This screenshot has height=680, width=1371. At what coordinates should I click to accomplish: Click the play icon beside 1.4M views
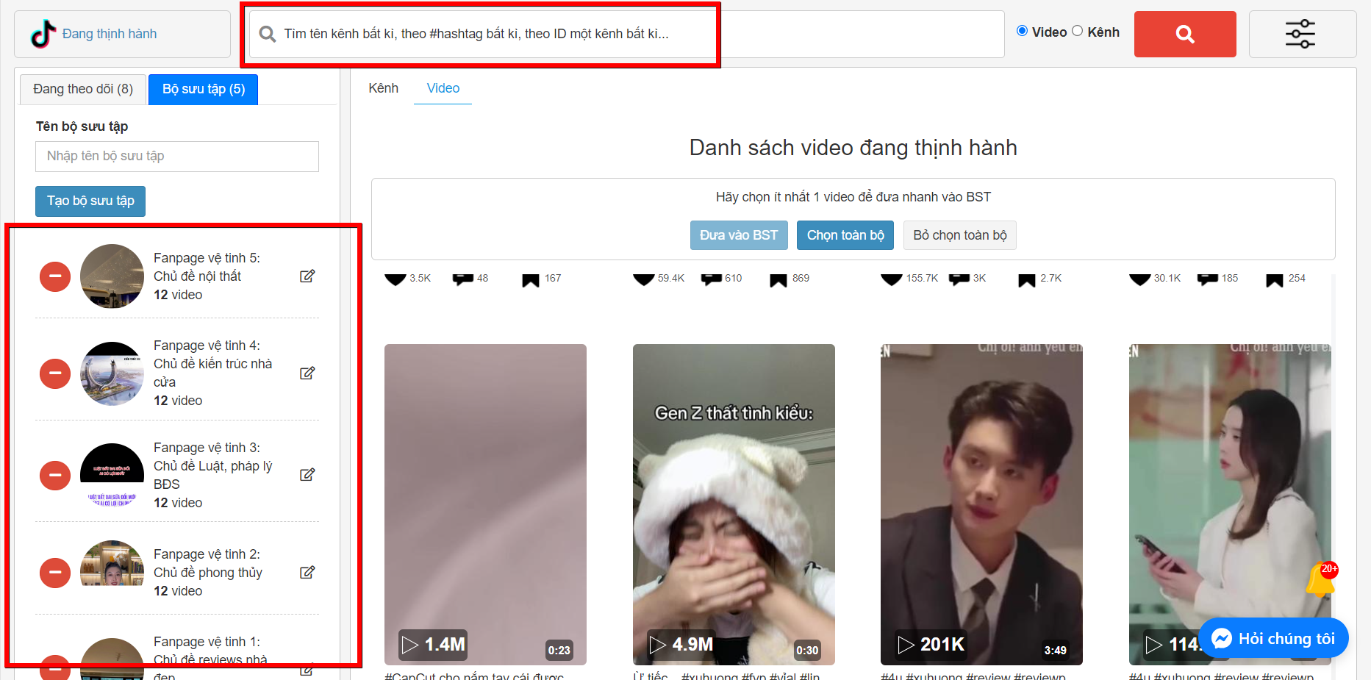tap(410, 645)
